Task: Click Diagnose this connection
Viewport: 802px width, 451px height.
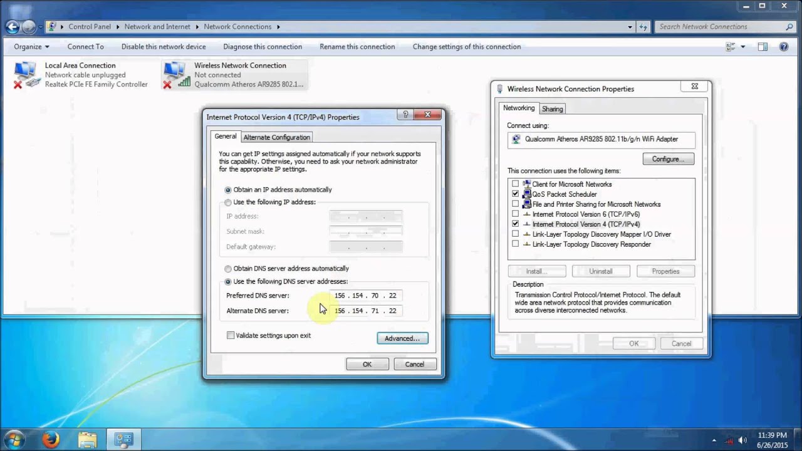Action: 263,46
